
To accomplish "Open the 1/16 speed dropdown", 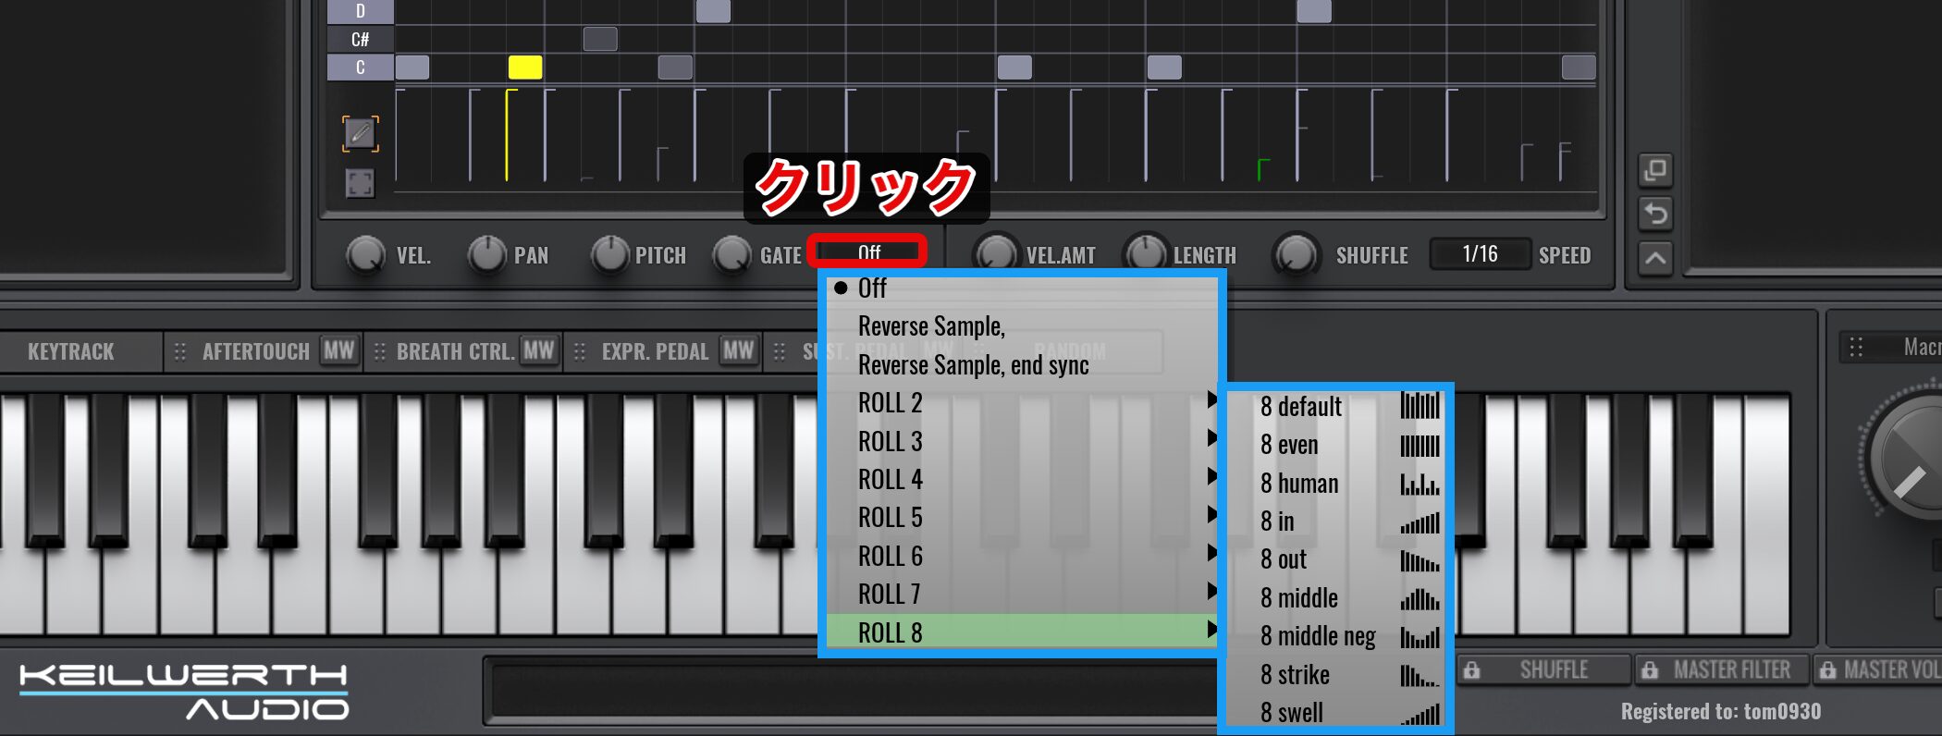I will pyautogui.click(x=1480, y=254).
